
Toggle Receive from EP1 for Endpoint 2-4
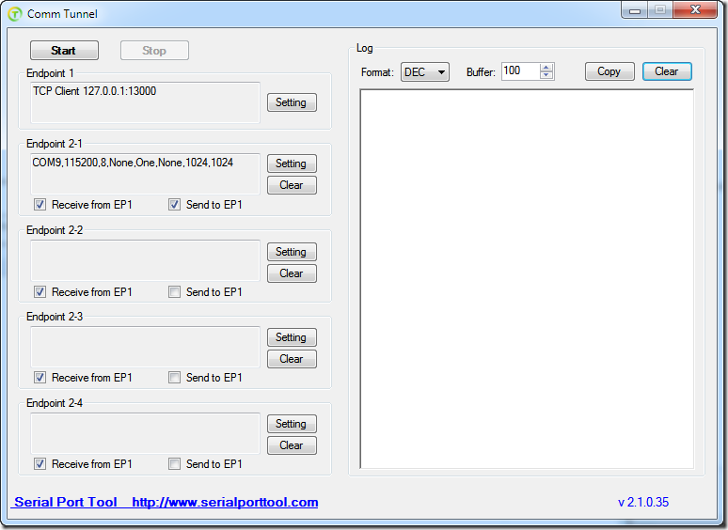(40, 463)
